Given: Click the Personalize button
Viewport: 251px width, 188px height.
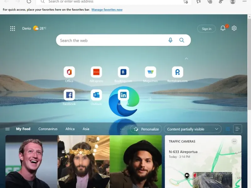Looking at the screenshot, I should [146, 129].
